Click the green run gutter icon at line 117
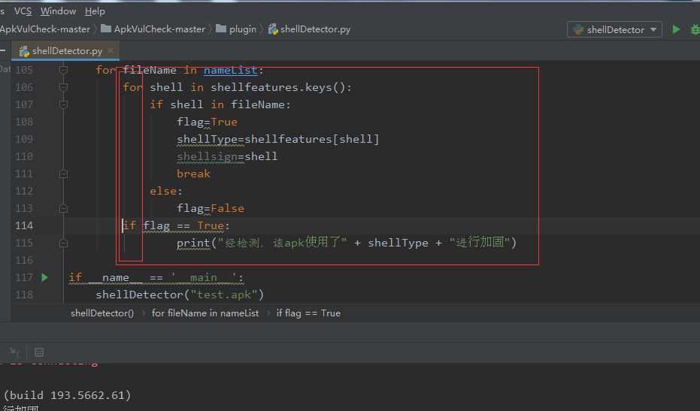 coord(44,277)
